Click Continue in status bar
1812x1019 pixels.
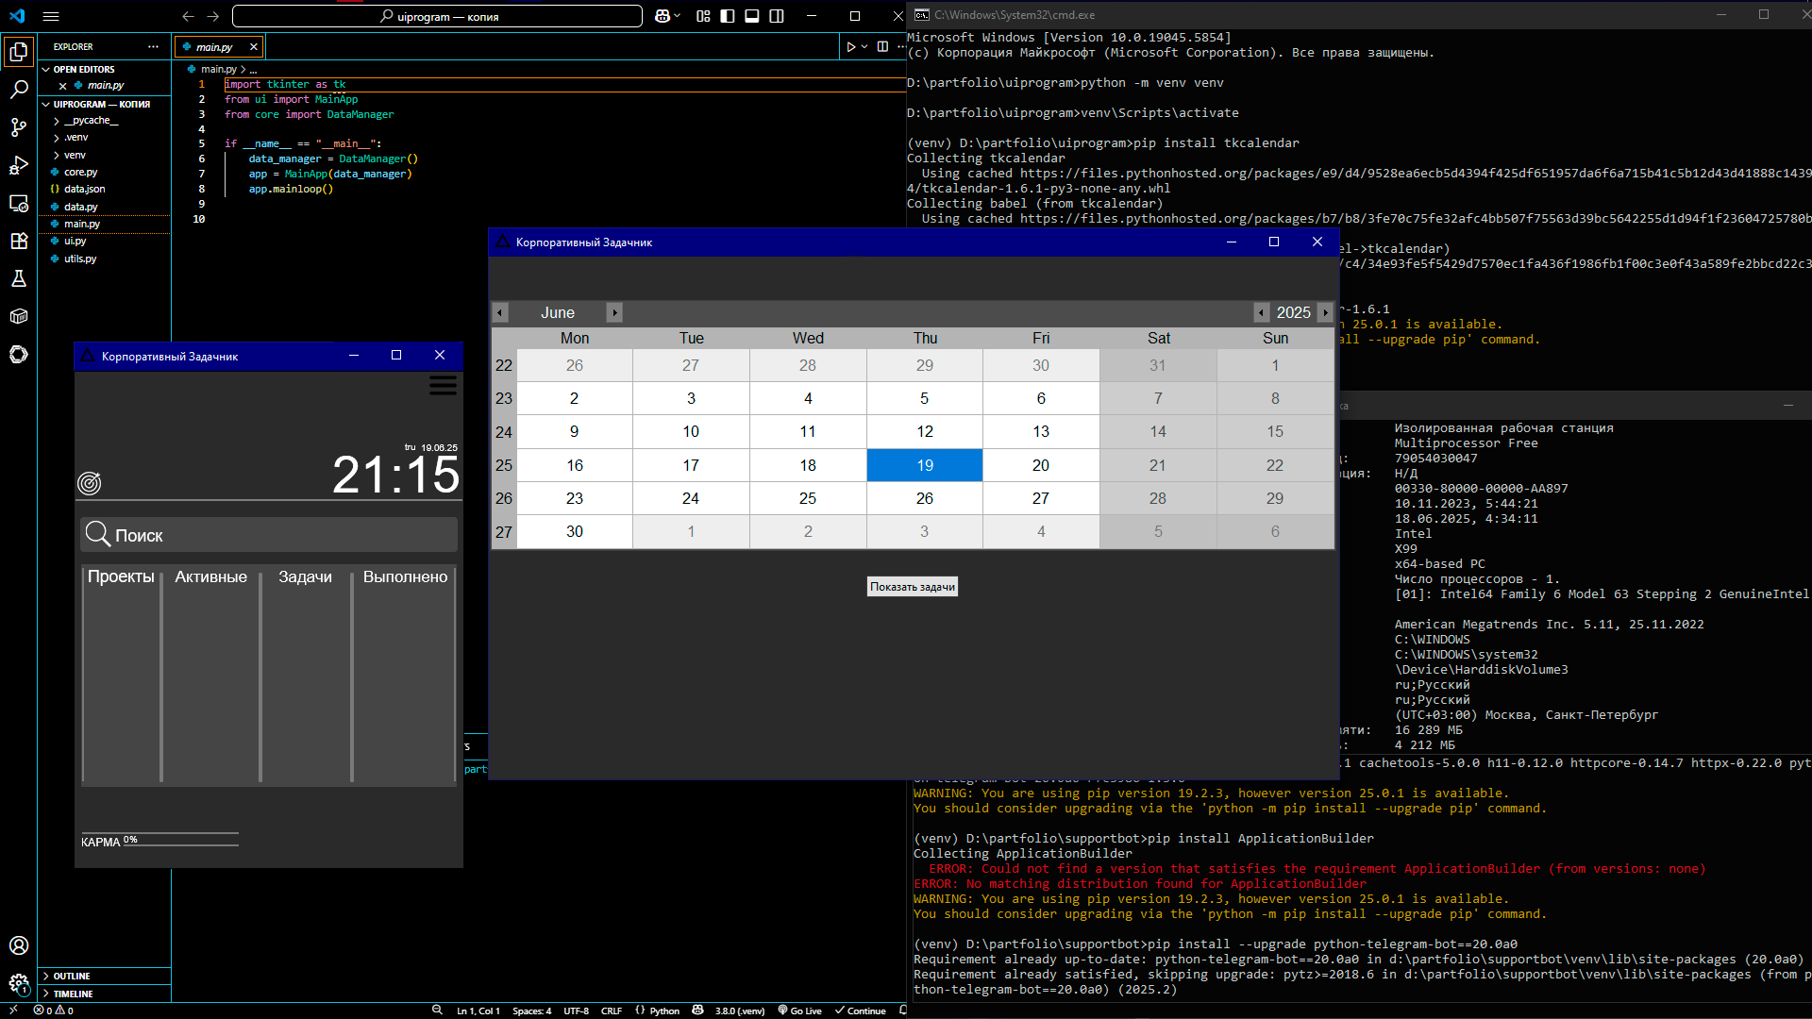point(860,1011)
